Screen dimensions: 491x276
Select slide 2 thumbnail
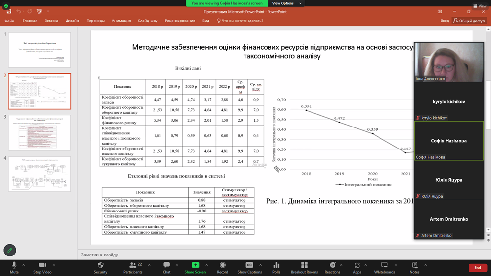(40, 91)
